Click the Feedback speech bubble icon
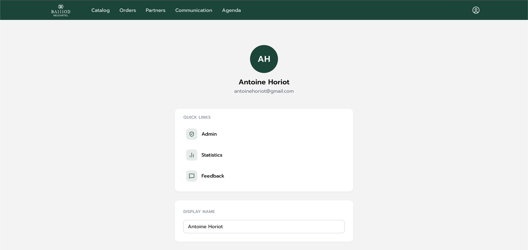Viewport: 528px width, 250px height. pos(192,176)
